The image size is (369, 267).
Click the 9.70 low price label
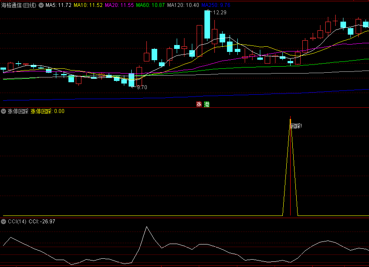pos(142,87)
